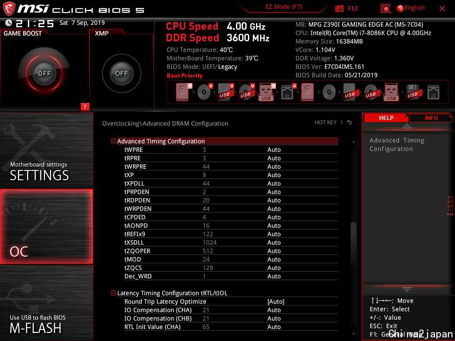Select the tRPRE Auto value field
Image resolution: width=455 pixels, height=341 pixels.
click(x=274, y=158)
